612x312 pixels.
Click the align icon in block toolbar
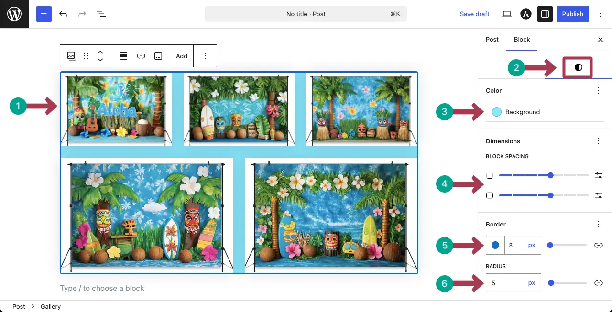124,56
